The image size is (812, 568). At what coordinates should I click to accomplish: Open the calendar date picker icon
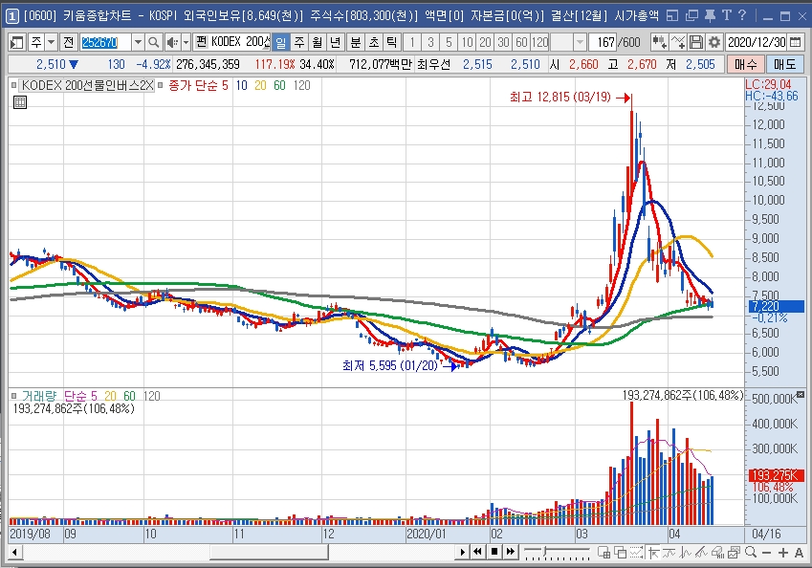pos(798,42)
